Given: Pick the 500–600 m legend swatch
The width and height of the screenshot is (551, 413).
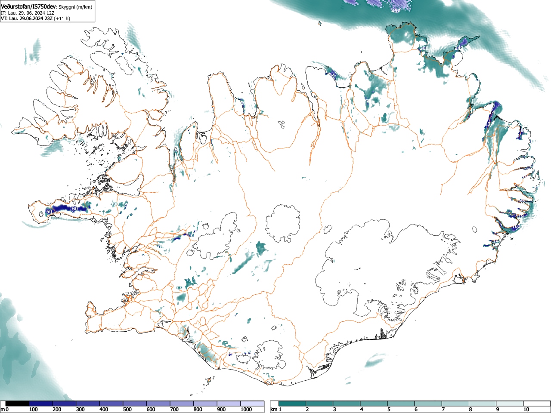Looking at the screenshot, I should [135, 404].
